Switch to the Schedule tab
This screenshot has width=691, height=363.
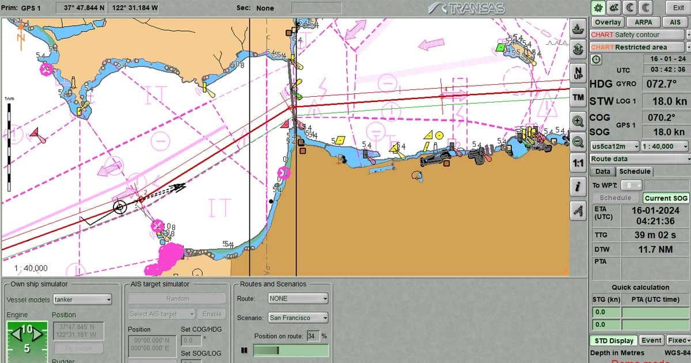click(635, 172)
